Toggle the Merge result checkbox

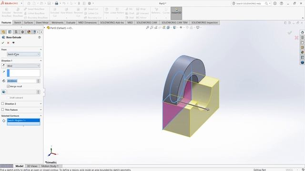click(8, 86)
